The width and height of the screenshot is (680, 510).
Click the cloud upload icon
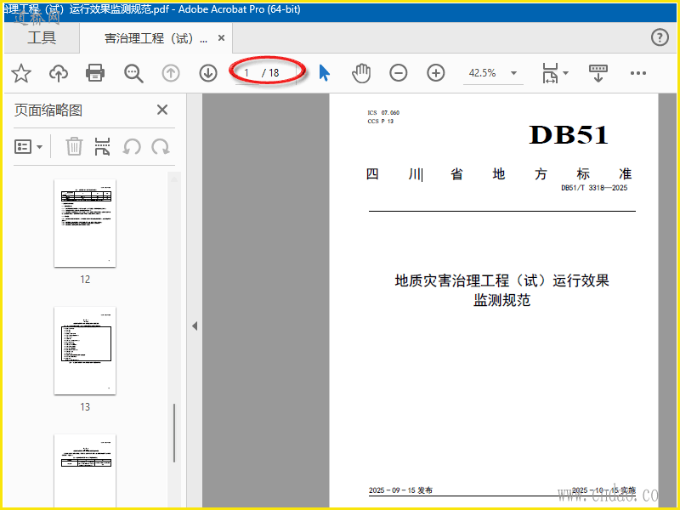(59, 73)
